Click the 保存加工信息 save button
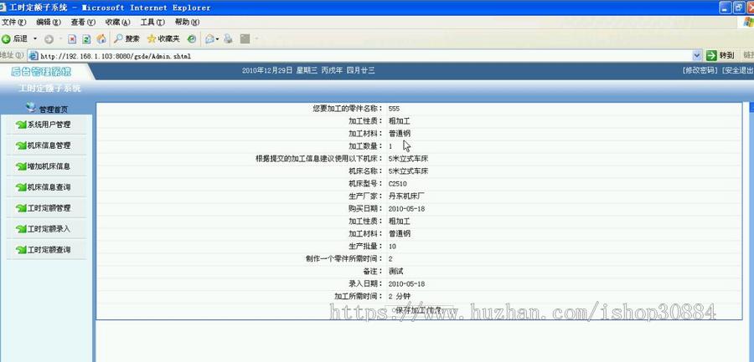Image resolution: width=754 pixels, height=362 pixels. click(420, 310)
